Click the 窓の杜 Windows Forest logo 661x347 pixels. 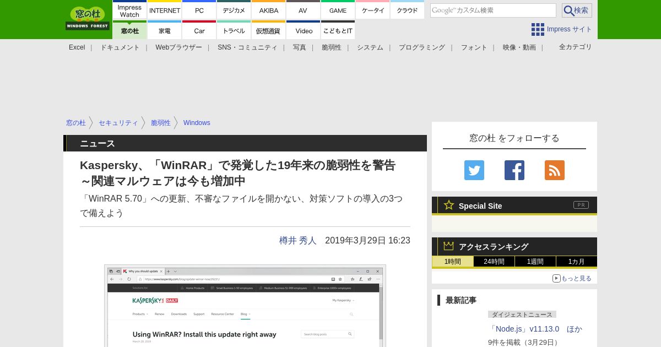point(88,18)
